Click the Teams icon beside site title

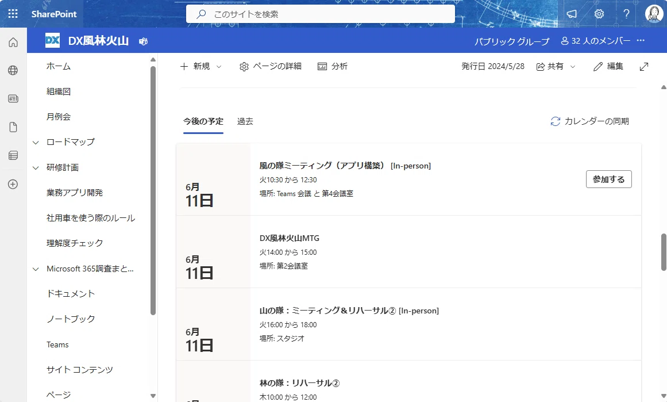pos(144,41)
